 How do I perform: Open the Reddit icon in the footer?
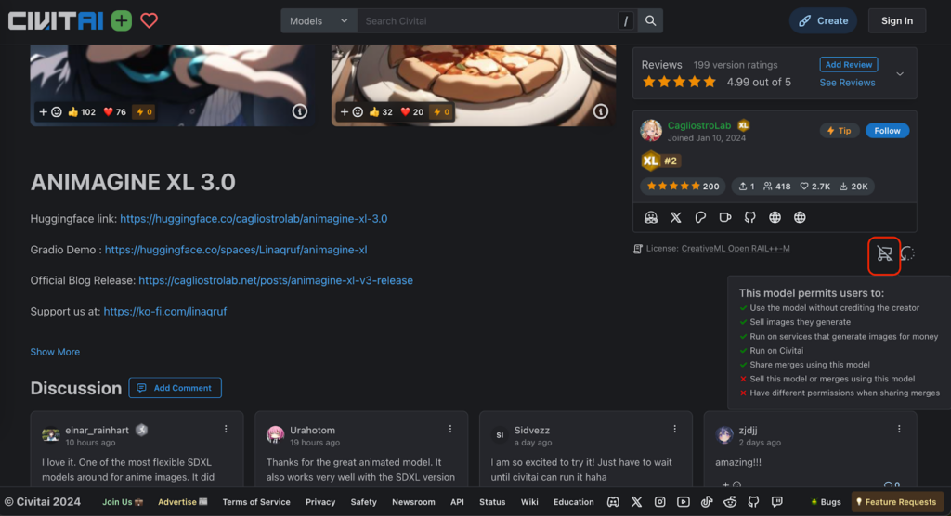[x=729, y=502]
